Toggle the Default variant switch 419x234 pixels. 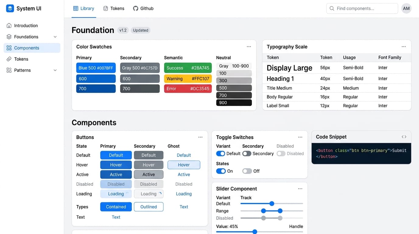tap(220, 154)
